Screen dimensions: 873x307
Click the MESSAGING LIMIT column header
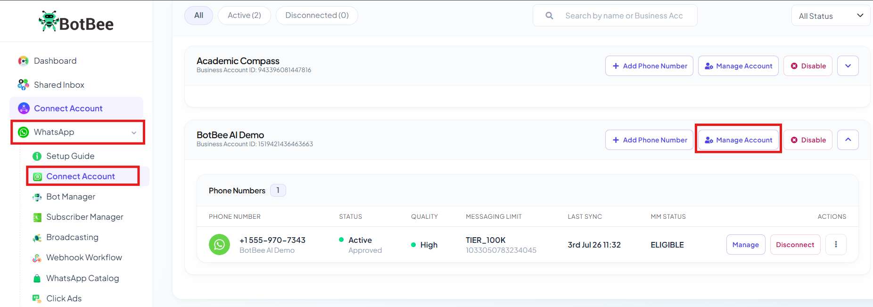(x=494, y=217)
